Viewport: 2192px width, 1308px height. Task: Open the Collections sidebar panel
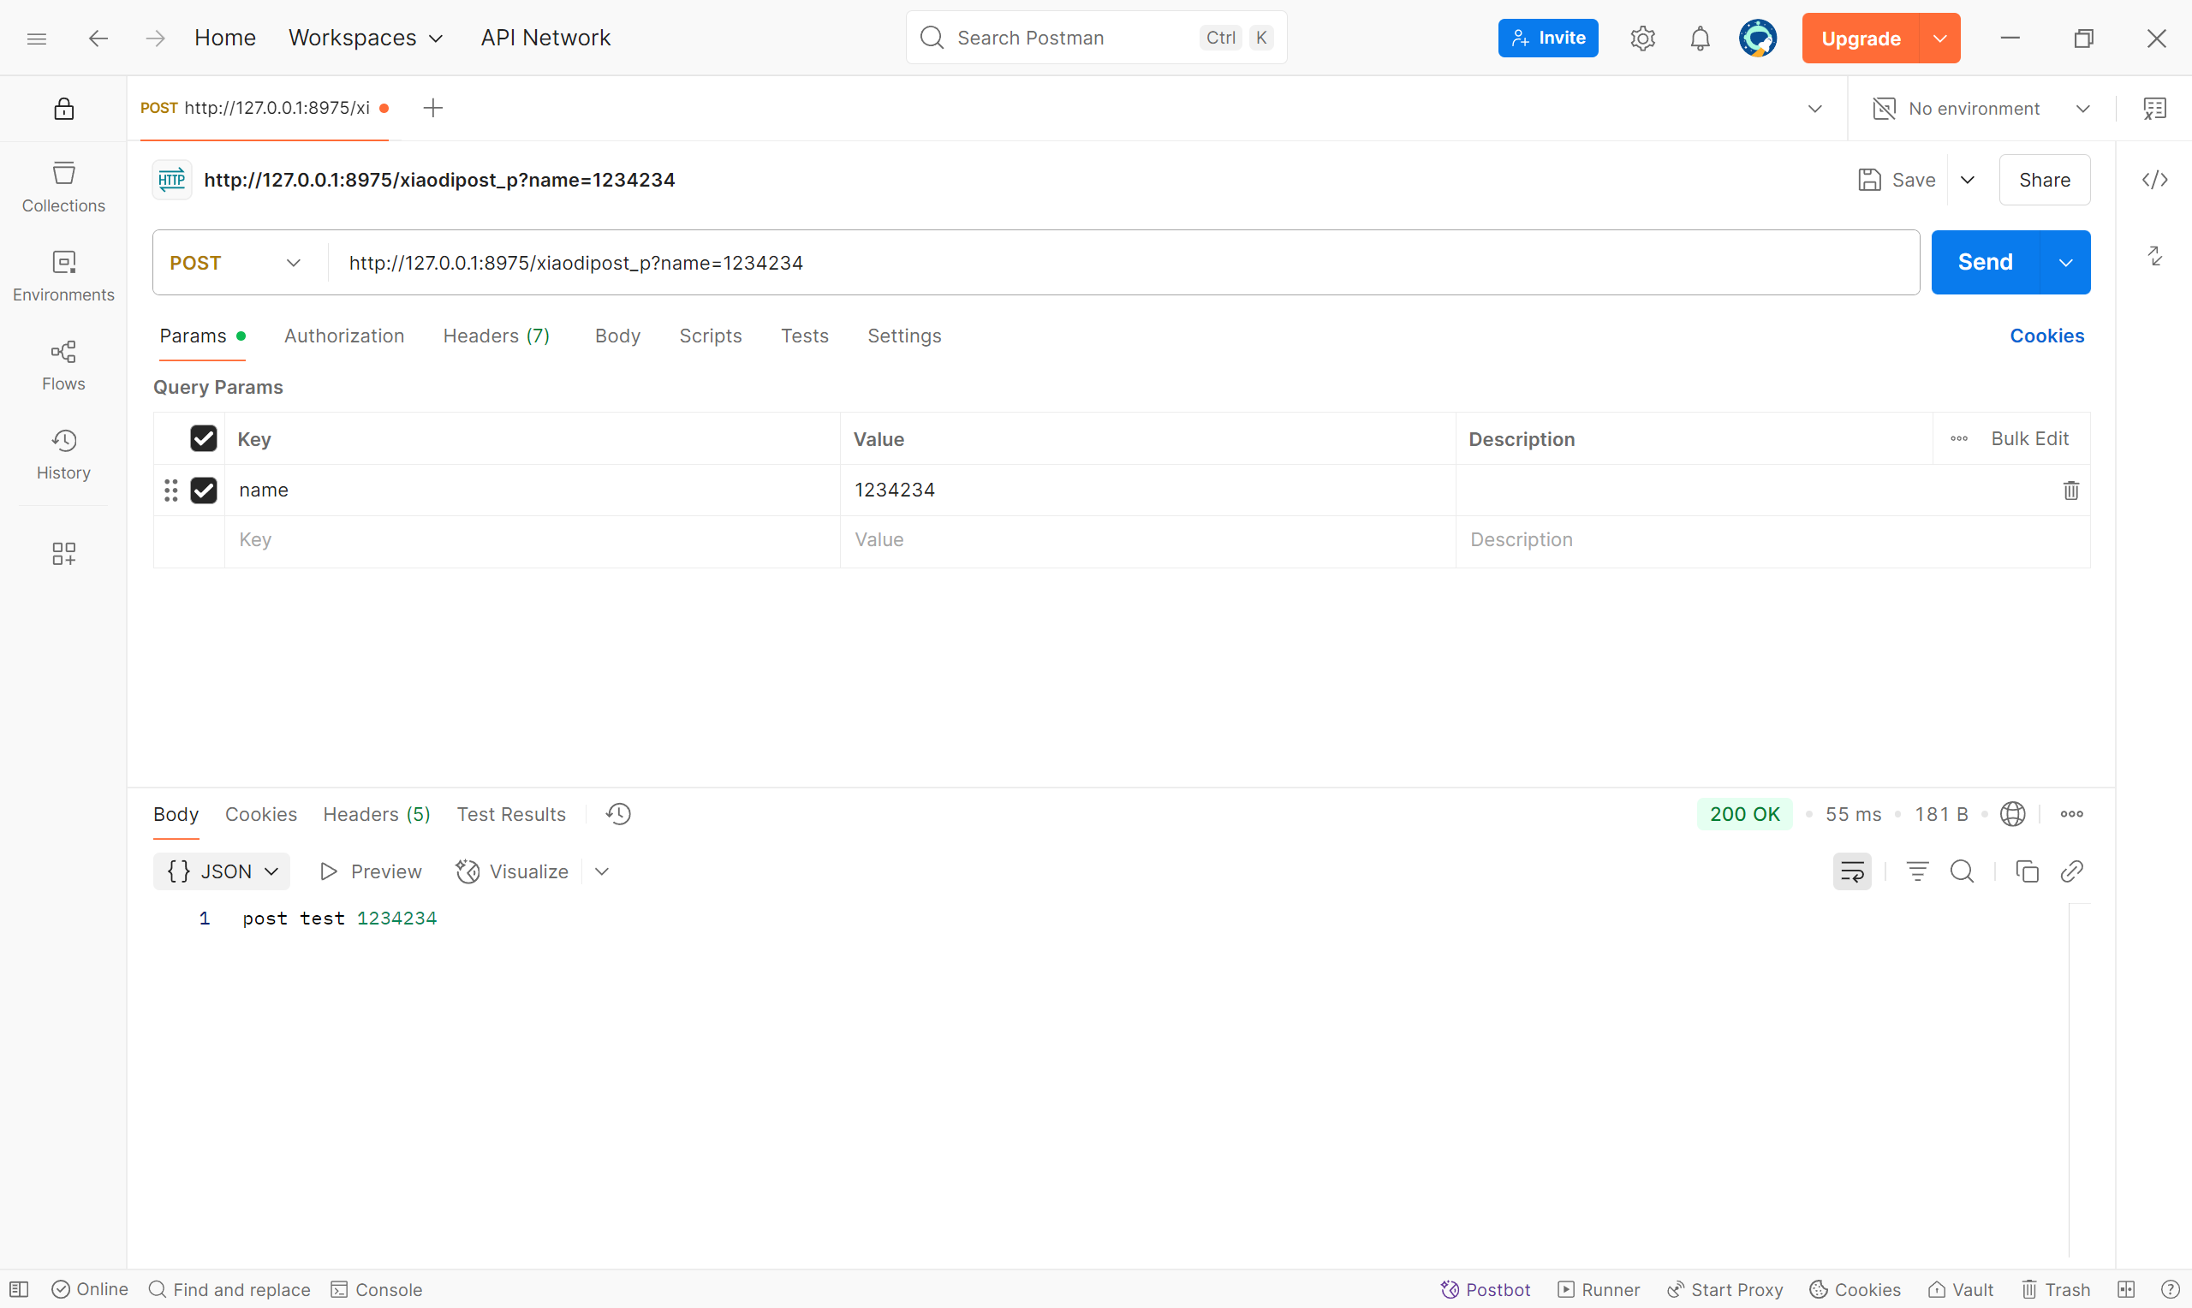pyautogui.click(x=63, y=186)
